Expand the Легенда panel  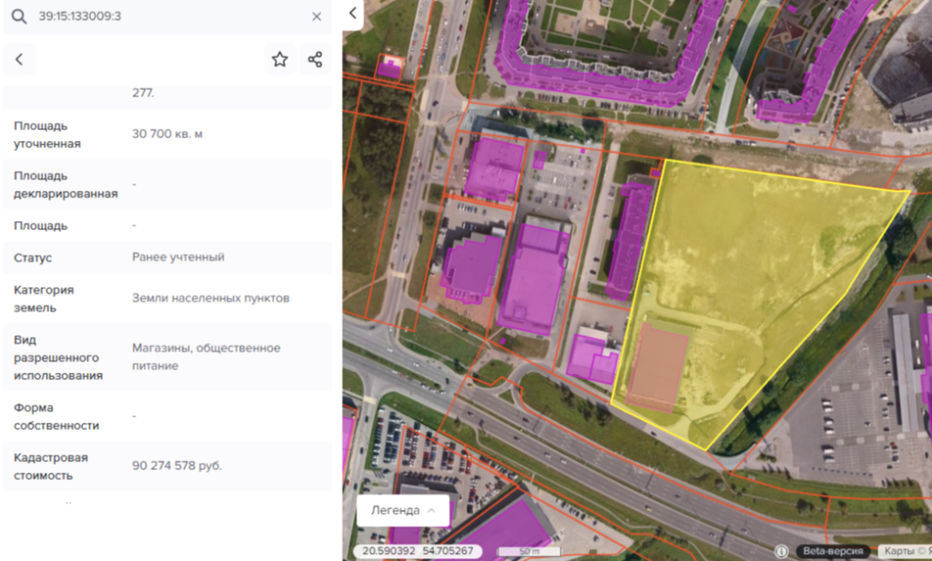403,510
